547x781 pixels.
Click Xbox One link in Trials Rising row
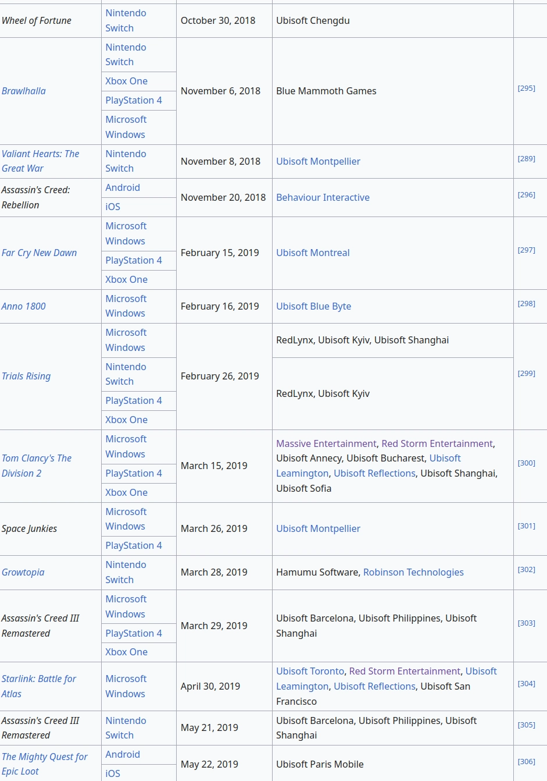tap(127, 420)
